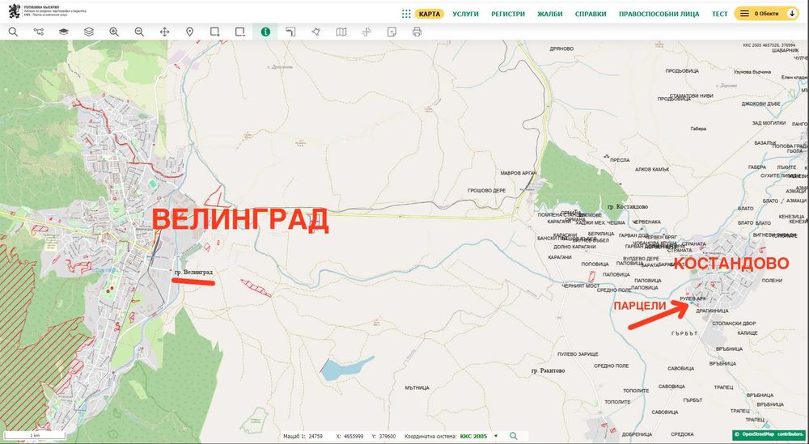The image size is (809, 444).
Task: Open the hierarchy tree tool icon
Action: coord(38,32)
